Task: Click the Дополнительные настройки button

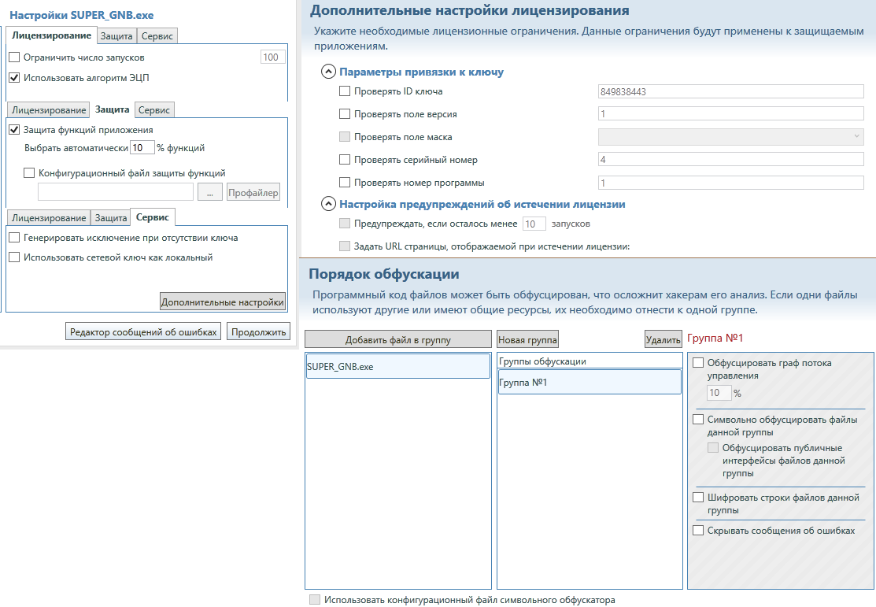Action: point(223,302)
